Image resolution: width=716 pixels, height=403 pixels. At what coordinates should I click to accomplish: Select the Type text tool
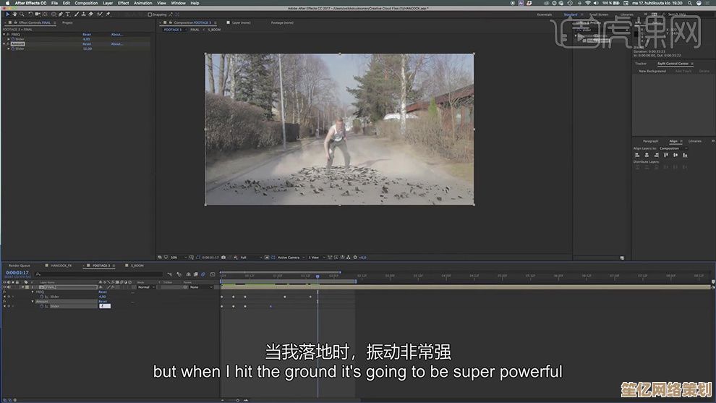pyautogui.click(x=67, y=14)
